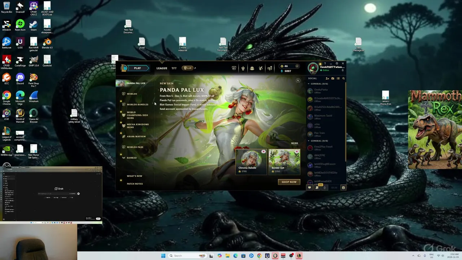Switch to the TFT tab
Image resolution: width=462 pixels, height=260 pixels.
click(x=174, y=68)
